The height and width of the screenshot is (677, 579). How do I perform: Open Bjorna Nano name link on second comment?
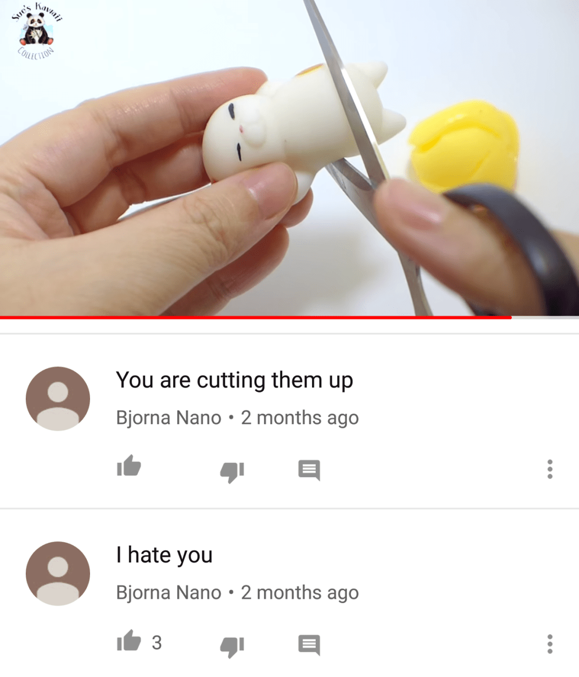168,593
